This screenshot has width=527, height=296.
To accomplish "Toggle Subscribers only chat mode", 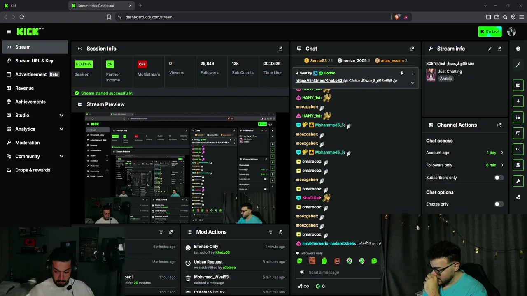I will tap(499, 178).
